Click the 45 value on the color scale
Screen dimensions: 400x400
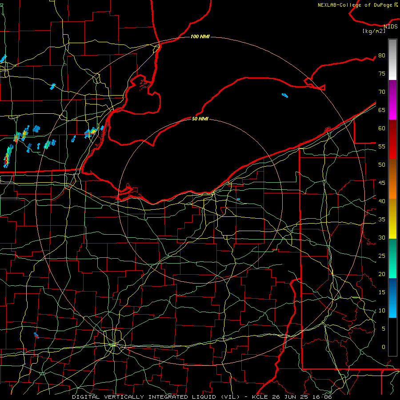(382, 183)
